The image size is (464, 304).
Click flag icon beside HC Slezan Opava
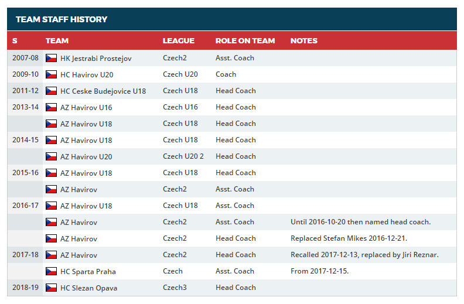[51, 288]
